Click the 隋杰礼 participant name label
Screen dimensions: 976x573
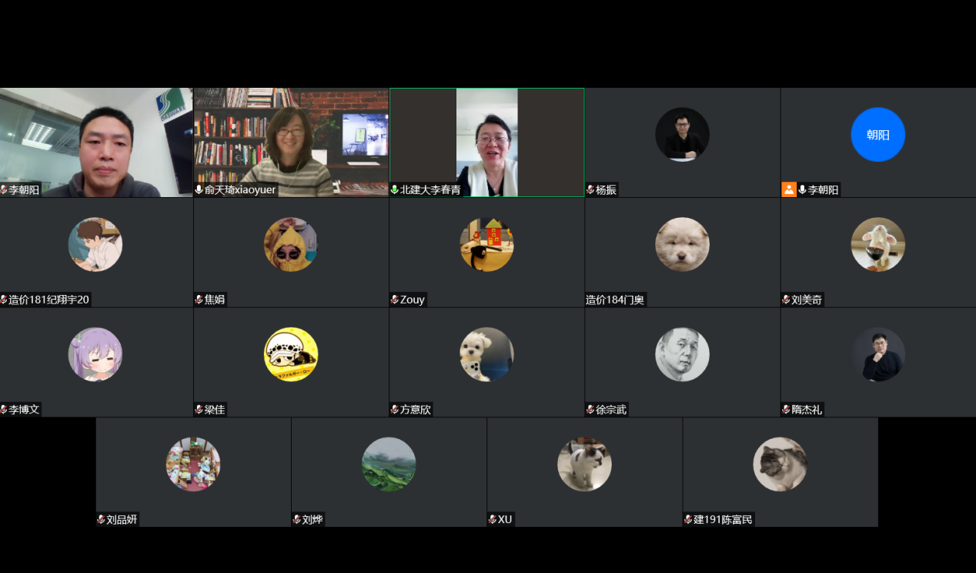click(x=807, y=410)
